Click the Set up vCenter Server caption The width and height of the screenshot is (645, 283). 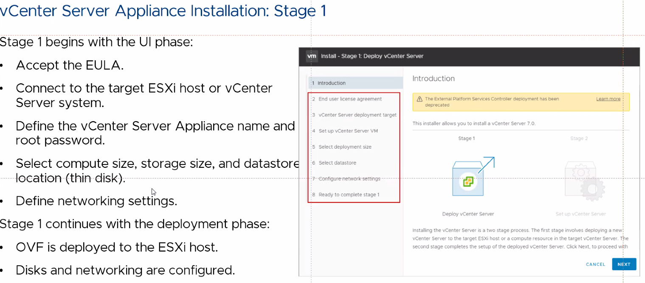click(x=580, y=214)
